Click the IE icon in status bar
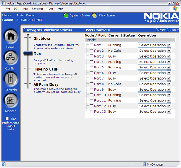 tap(3, 164)
